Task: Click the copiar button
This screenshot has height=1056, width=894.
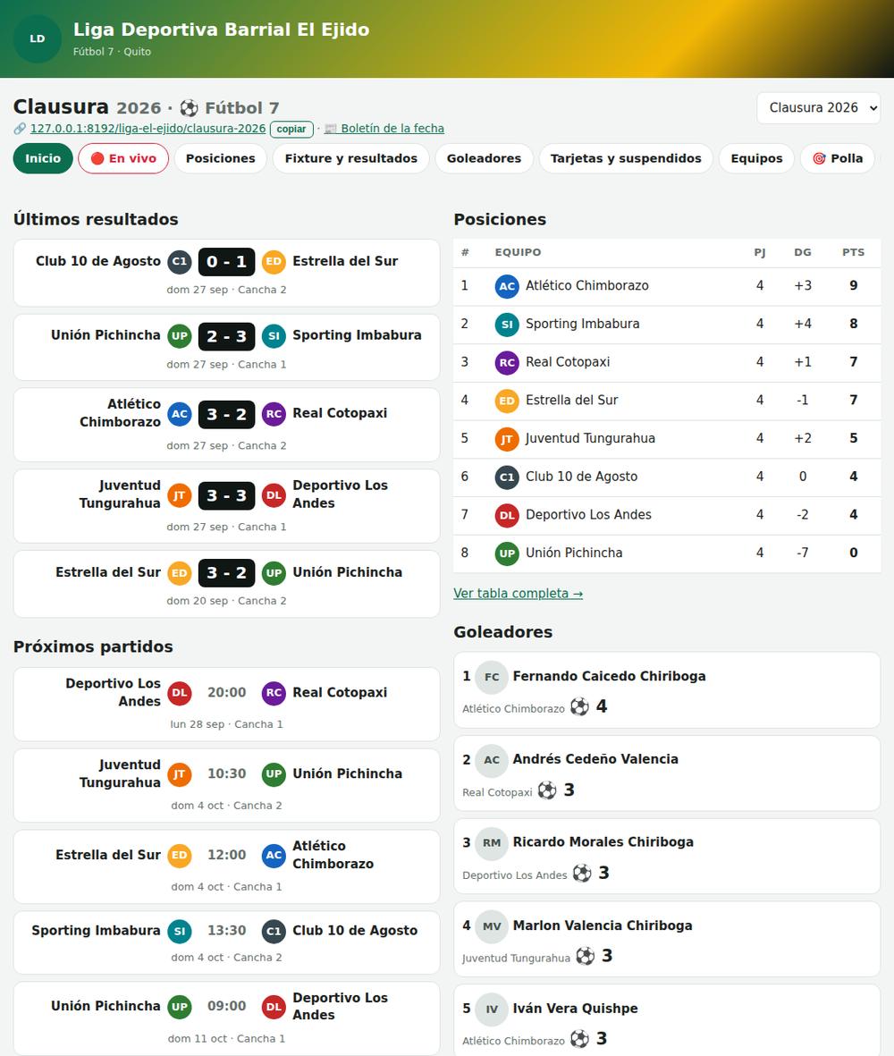Action: pyautogui.click(x=291, y=129)
